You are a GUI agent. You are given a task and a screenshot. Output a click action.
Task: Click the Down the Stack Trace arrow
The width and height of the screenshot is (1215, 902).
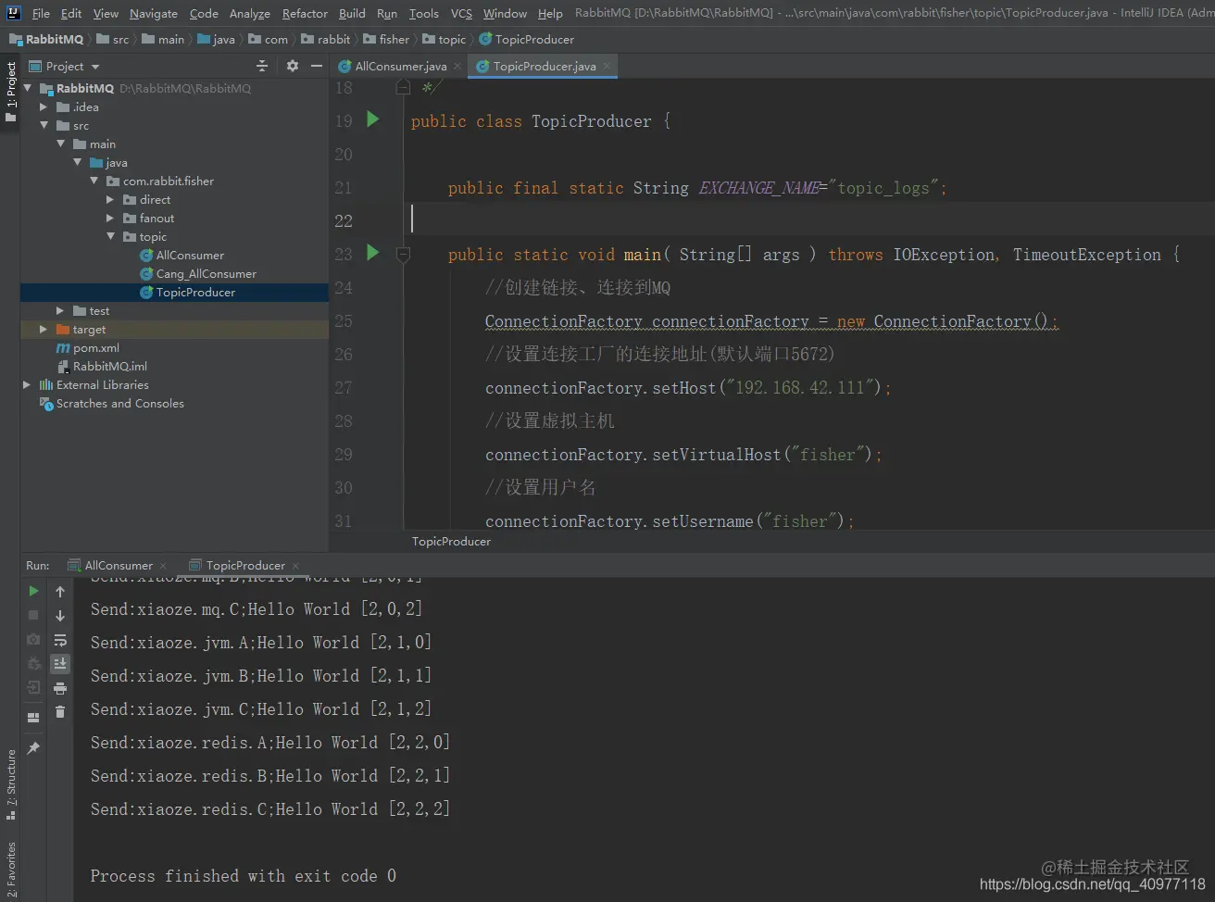coord(60,615)
